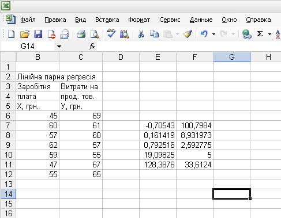Open the Вставка menu

point(107,20)
